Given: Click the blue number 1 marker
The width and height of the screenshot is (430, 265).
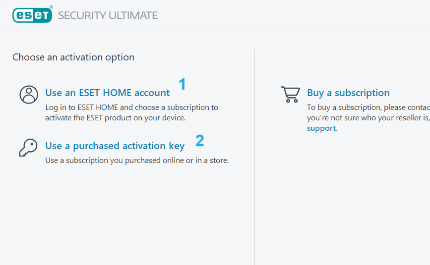Looking at the screenshot, I should pyautogui.click(x=182, y=84).
